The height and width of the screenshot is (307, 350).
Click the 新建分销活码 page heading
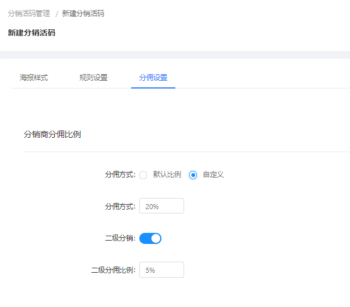pos(32,33)
